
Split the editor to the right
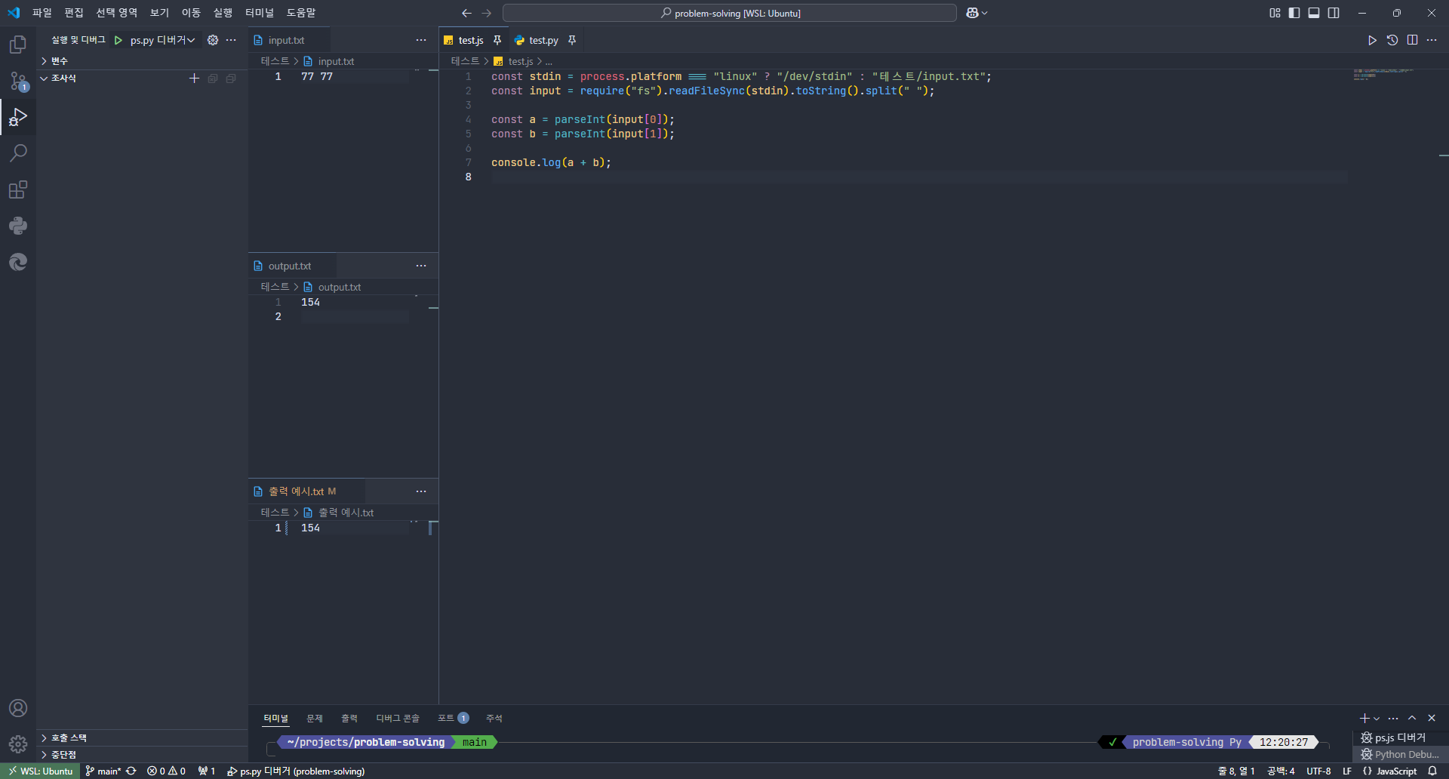[x=1412, y=40]
